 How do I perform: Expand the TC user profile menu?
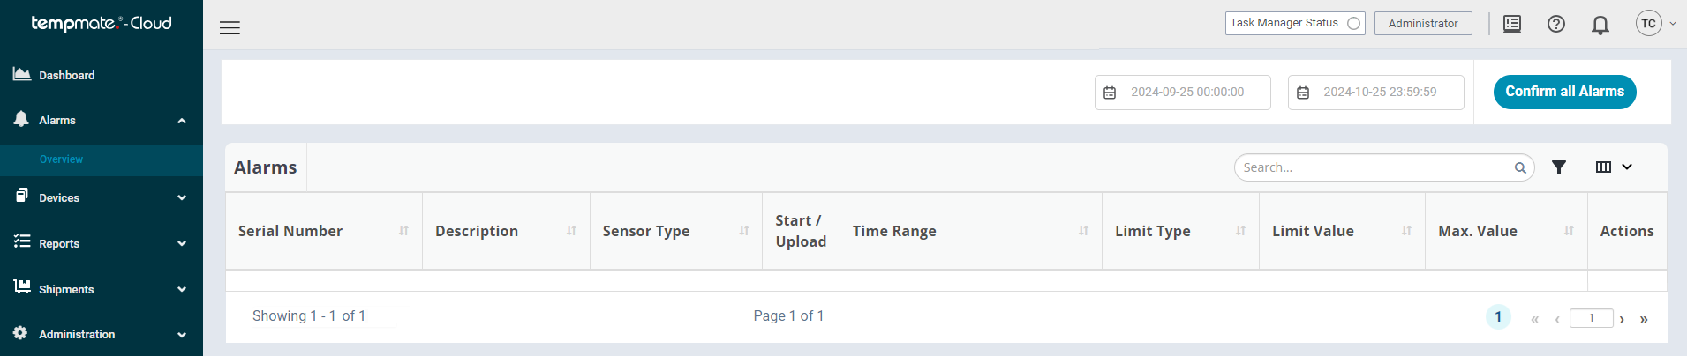coord(1655,24)
